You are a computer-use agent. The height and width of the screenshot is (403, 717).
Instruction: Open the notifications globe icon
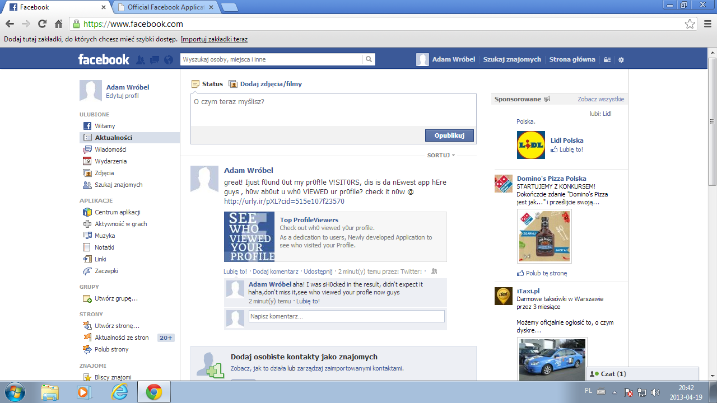tap(169, 60)
